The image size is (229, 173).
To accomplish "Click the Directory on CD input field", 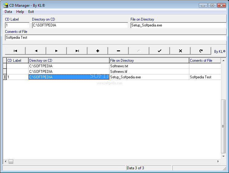I will [80, 25].
